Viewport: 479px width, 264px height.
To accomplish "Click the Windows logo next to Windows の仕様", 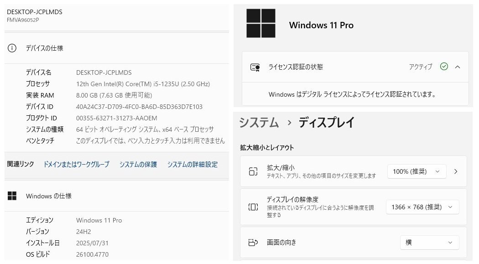I will pyautogui.click(x=12, y=196).
